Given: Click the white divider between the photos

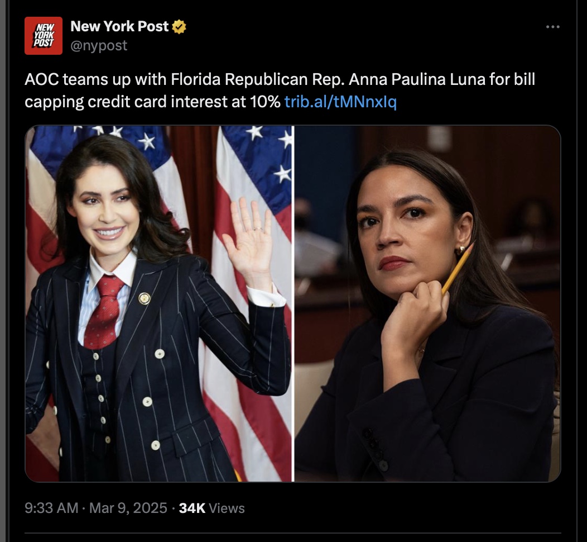Looking at the screenshot, I should click(293, 303).
